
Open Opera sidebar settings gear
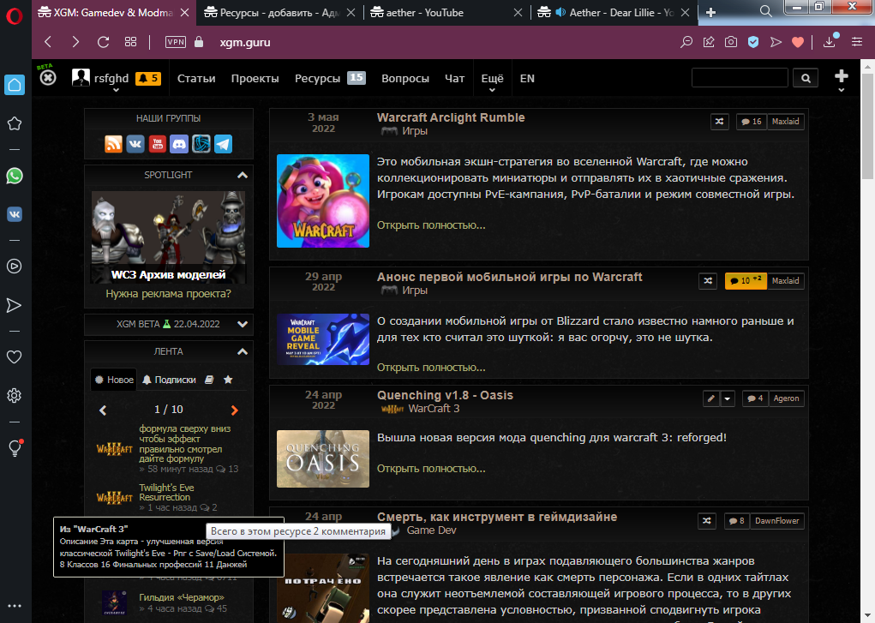tap(15, 396)
